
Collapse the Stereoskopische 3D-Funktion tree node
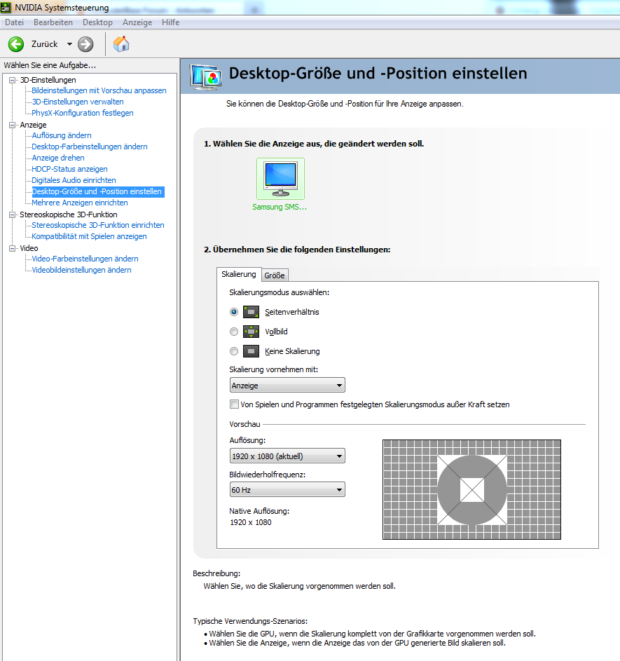12,214
